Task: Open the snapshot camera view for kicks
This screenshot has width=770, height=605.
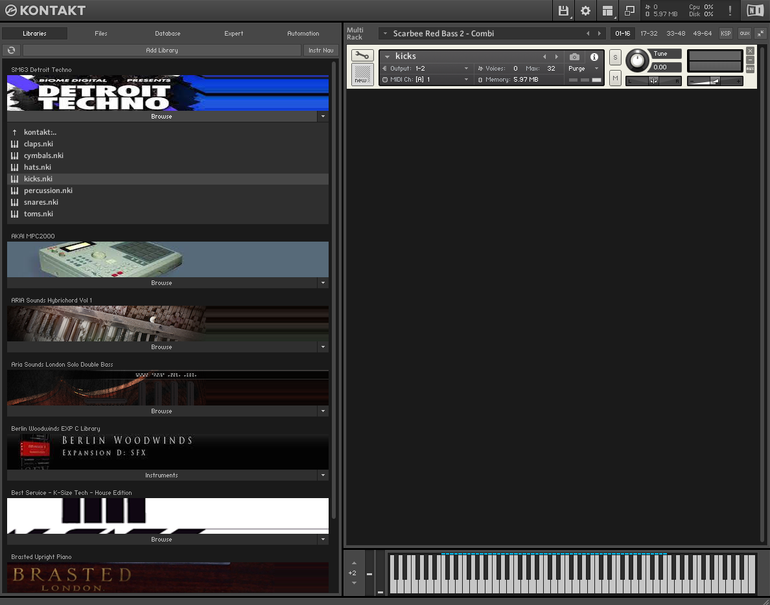Action: tap(574, 57)
